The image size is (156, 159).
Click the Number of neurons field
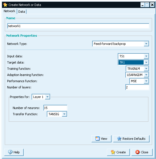[x=55, y=108]
